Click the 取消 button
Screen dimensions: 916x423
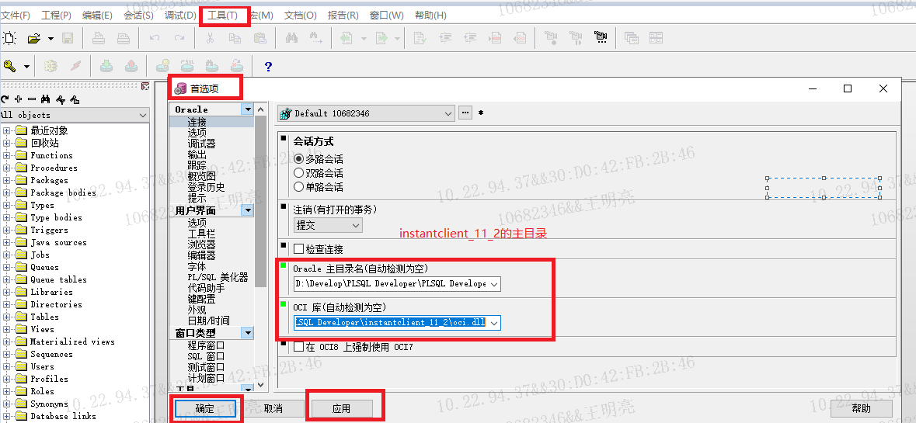point(273,408)
